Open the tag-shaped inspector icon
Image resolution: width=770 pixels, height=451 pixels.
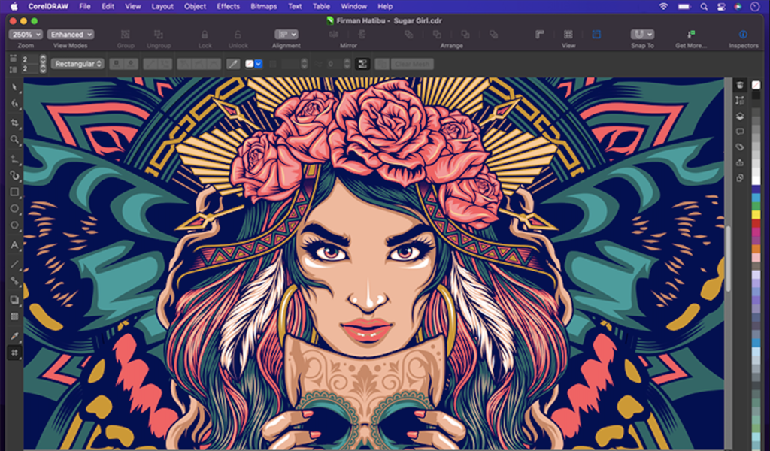(740, 147)
